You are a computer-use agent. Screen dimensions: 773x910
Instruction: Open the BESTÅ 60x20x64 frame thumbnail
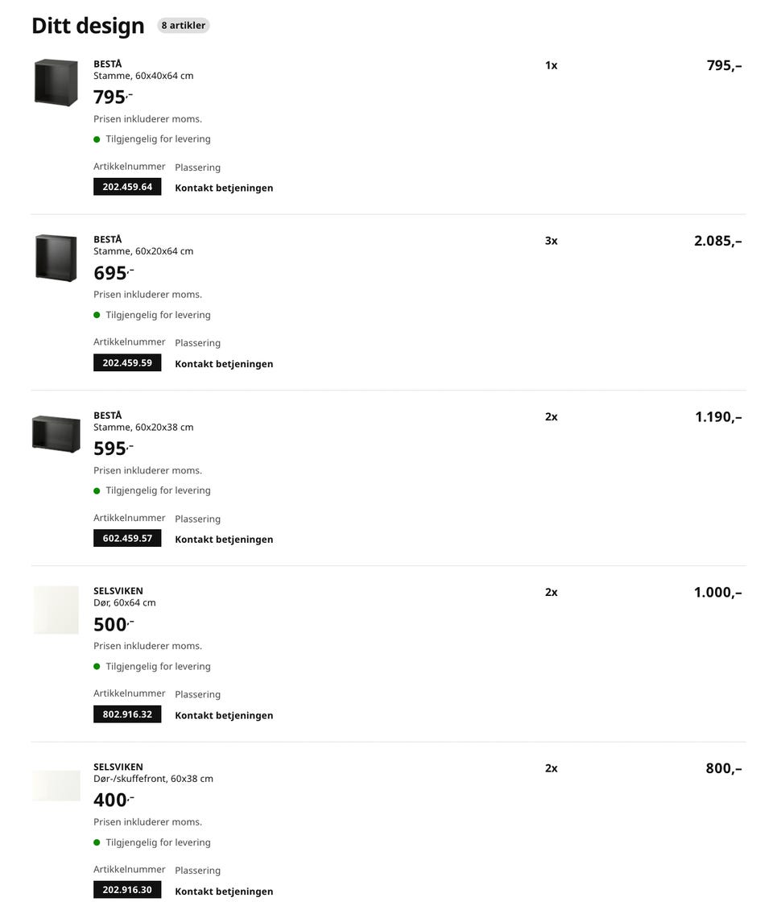pyautogui.click(x=56, y=259)
